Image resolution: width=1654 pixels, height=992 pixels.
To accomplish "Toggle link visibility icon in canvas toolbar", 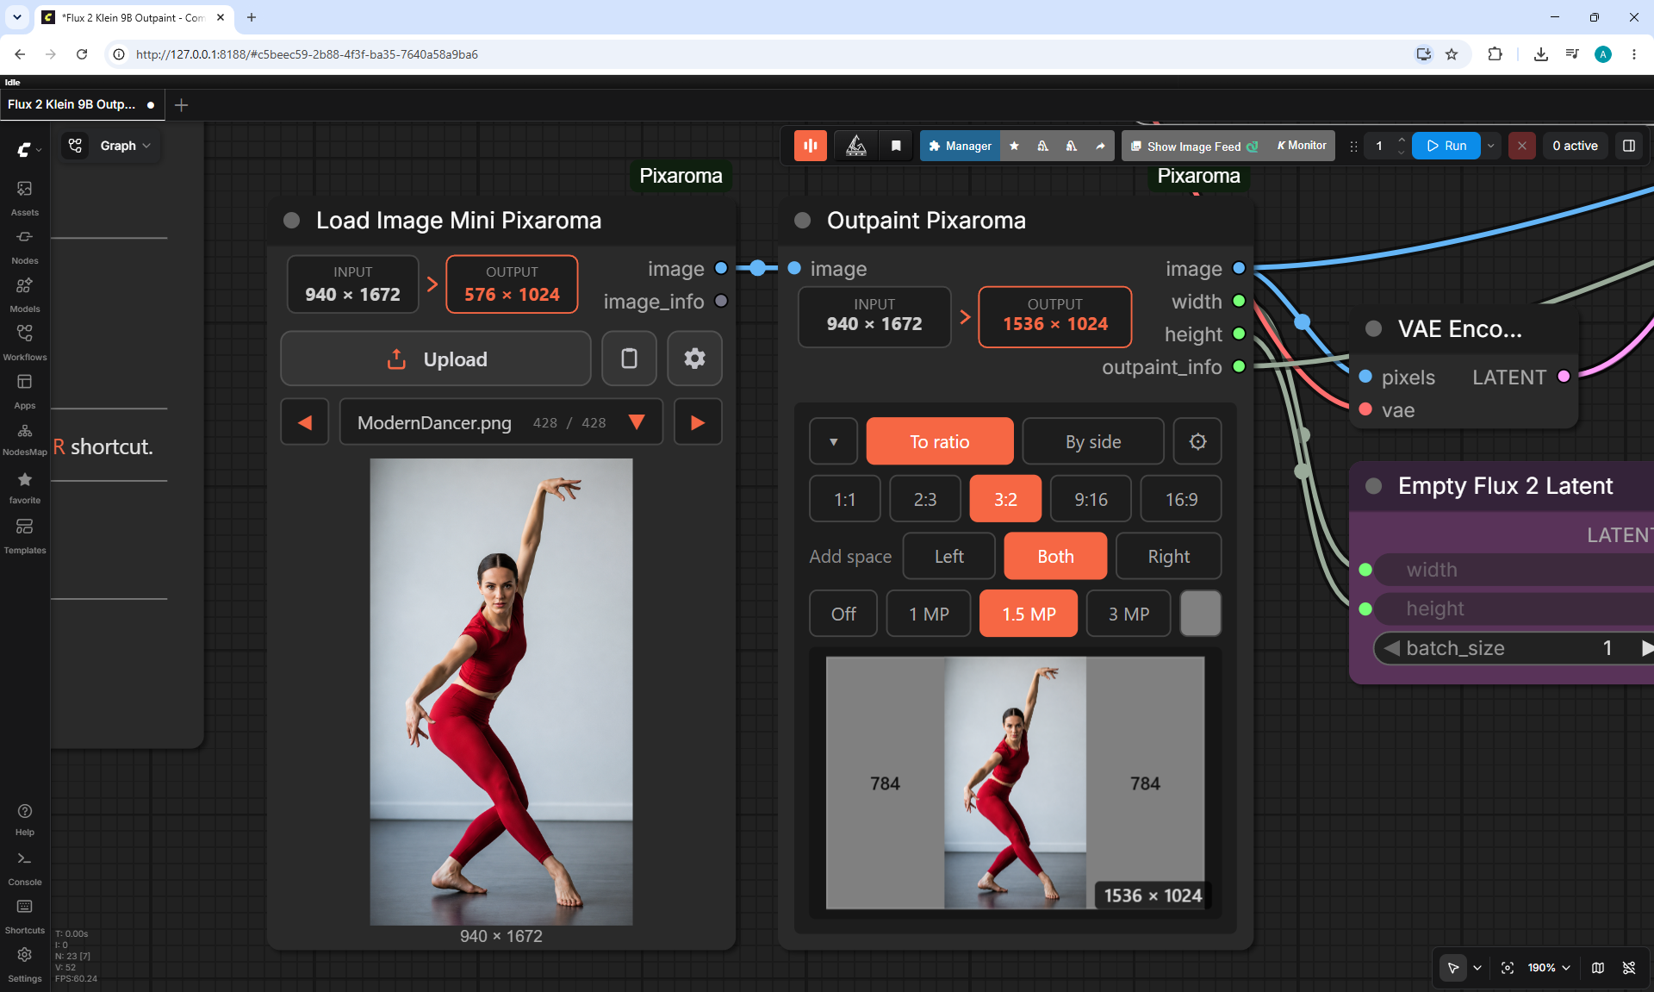I will coord(1629,968).
